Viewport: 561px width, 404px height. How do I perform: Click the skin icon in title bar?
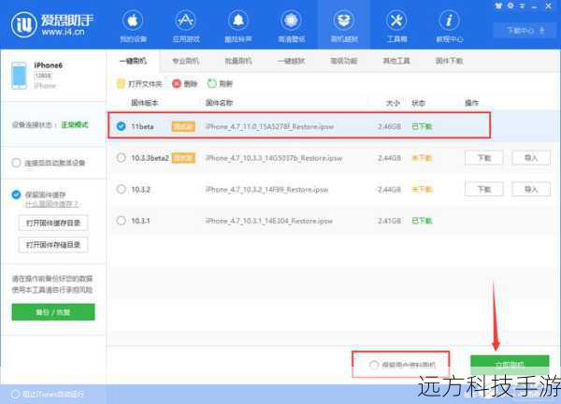click(x=498, y=6)
